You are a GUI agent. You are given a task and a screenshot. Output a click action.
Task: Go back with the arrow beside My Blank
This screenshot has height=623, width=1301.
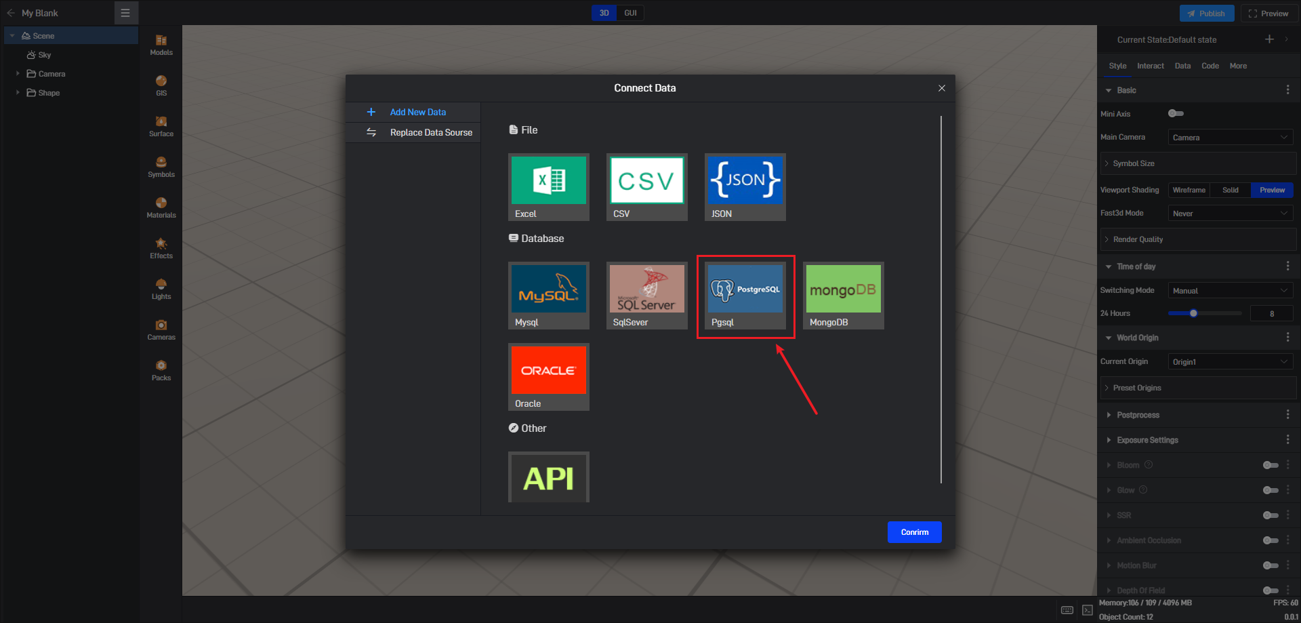click(11, 13)
